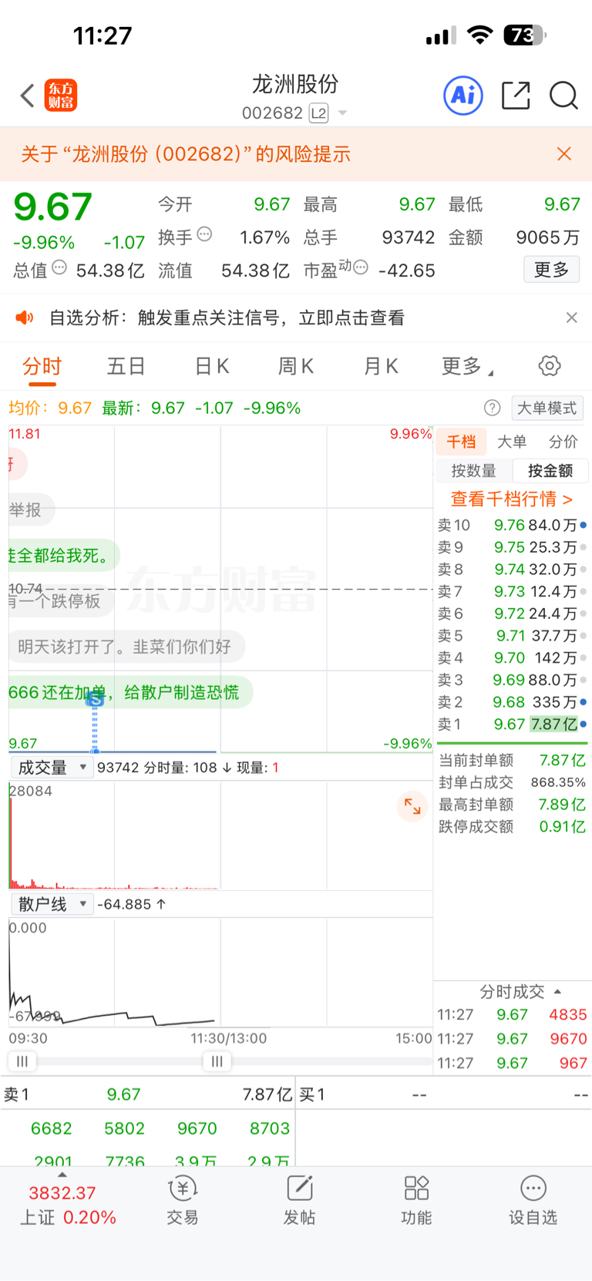
Task: Tap the 6682 queue order value
Action: (51, 1128)
